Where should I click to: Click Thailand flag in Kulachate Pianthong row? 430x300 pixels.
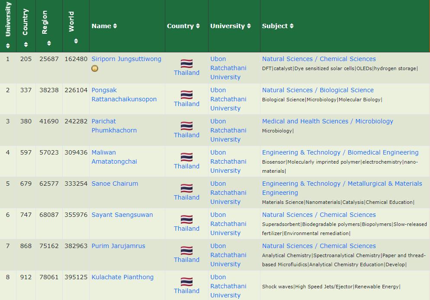pyautogui.click(x=186, y=282)
